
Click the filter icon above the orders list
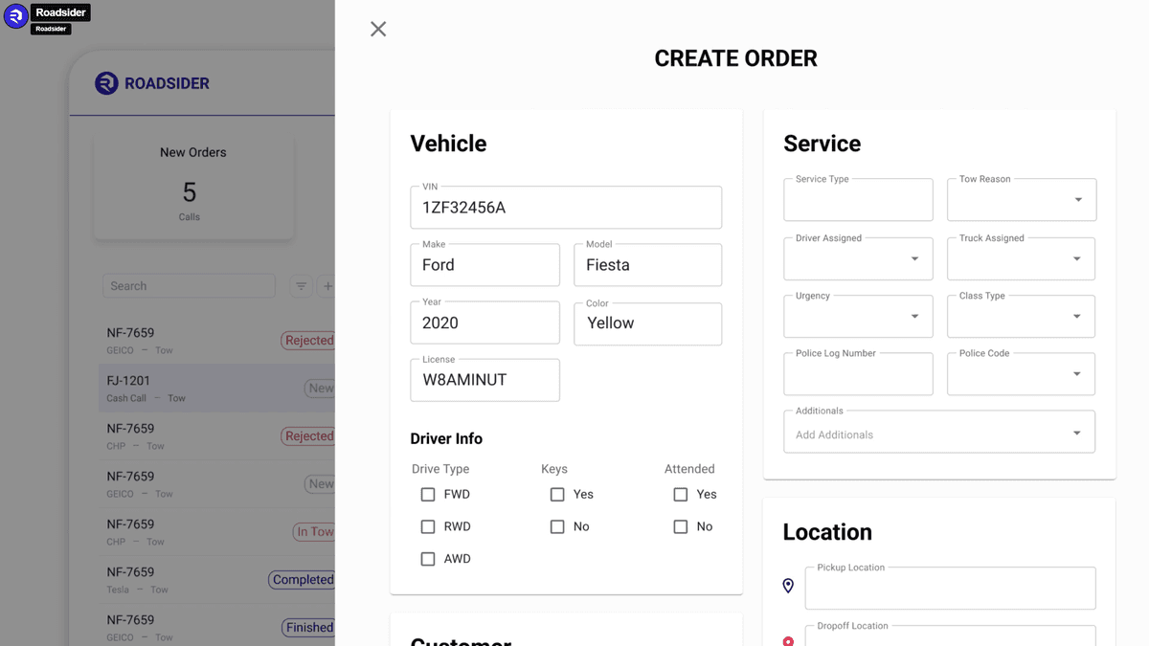pos(301,286)
